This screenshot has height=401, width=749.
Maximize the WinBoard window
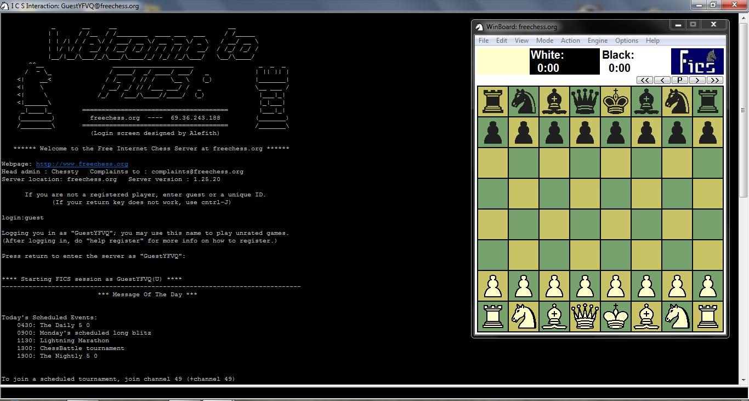click(x=693, y=25)
